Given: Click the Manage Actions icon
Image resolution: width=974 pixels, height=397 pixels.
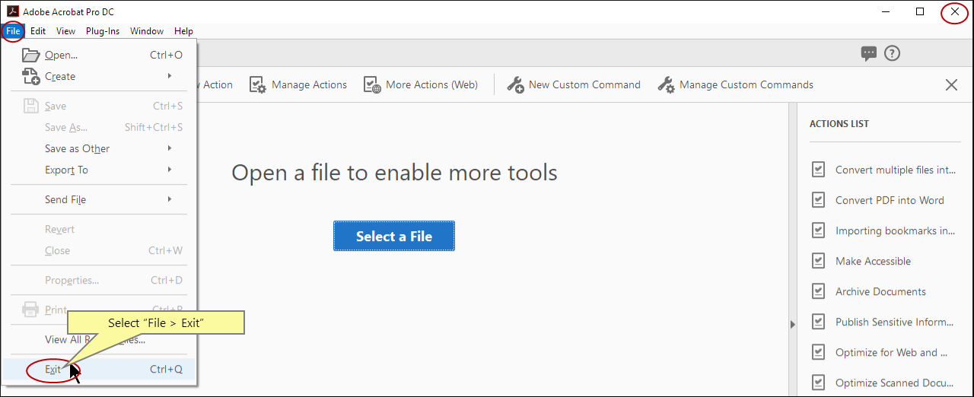Looking at the screenshot, I should coord(258,84).
